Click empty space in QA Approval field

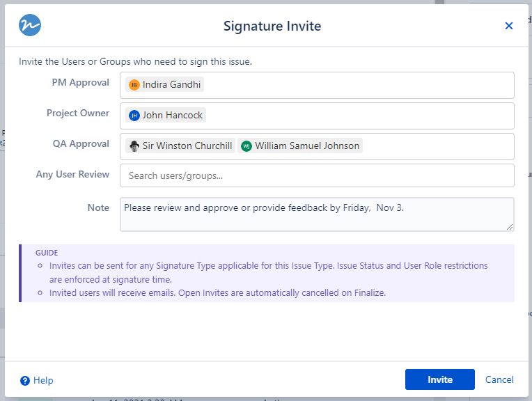coord(437,146)
